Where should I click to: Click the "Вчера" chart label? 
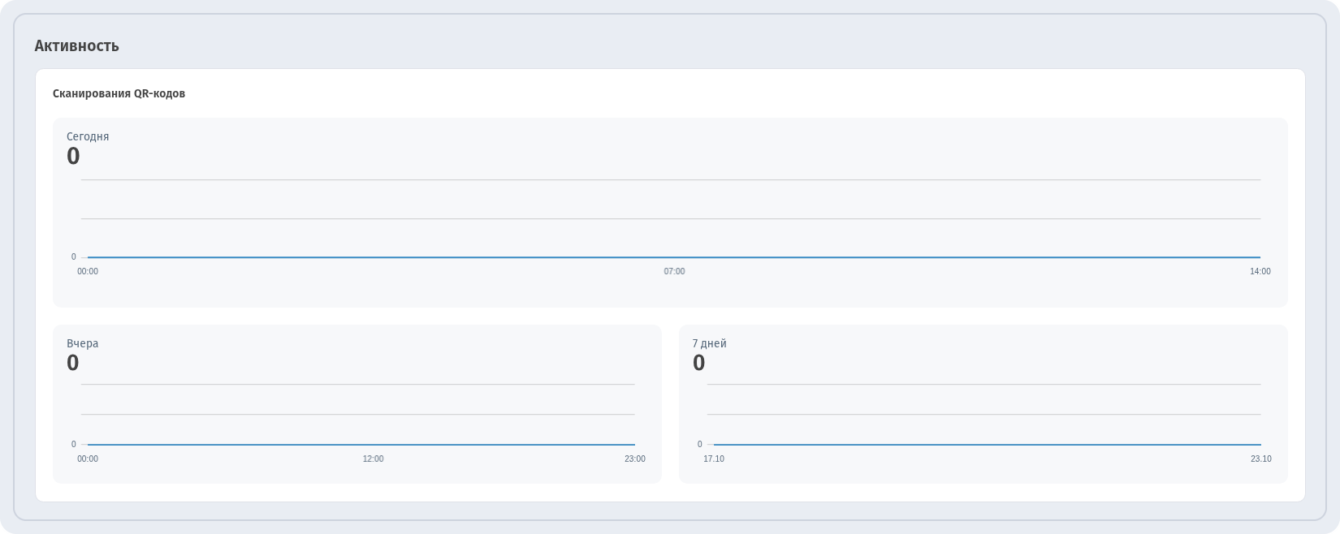[x=82, y=343]
